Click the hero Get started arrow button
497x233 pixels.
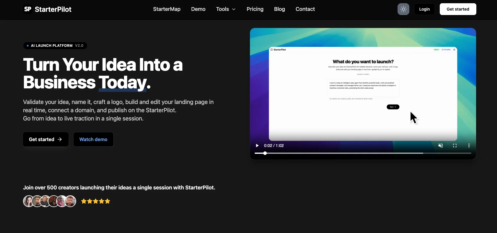point(46,139)
